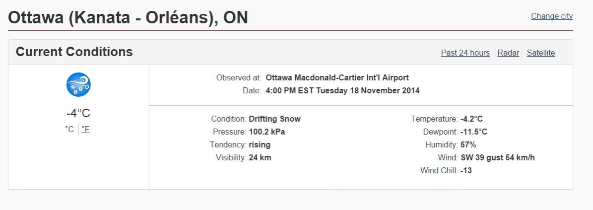Click the drifting snow weather icon

coord(78,84)
